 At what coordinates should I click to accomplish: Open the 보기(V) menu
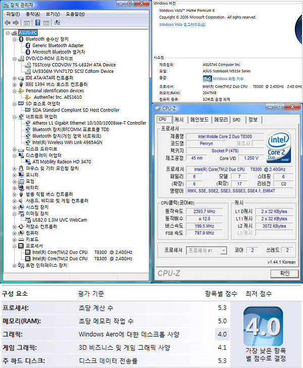[53, 14]
